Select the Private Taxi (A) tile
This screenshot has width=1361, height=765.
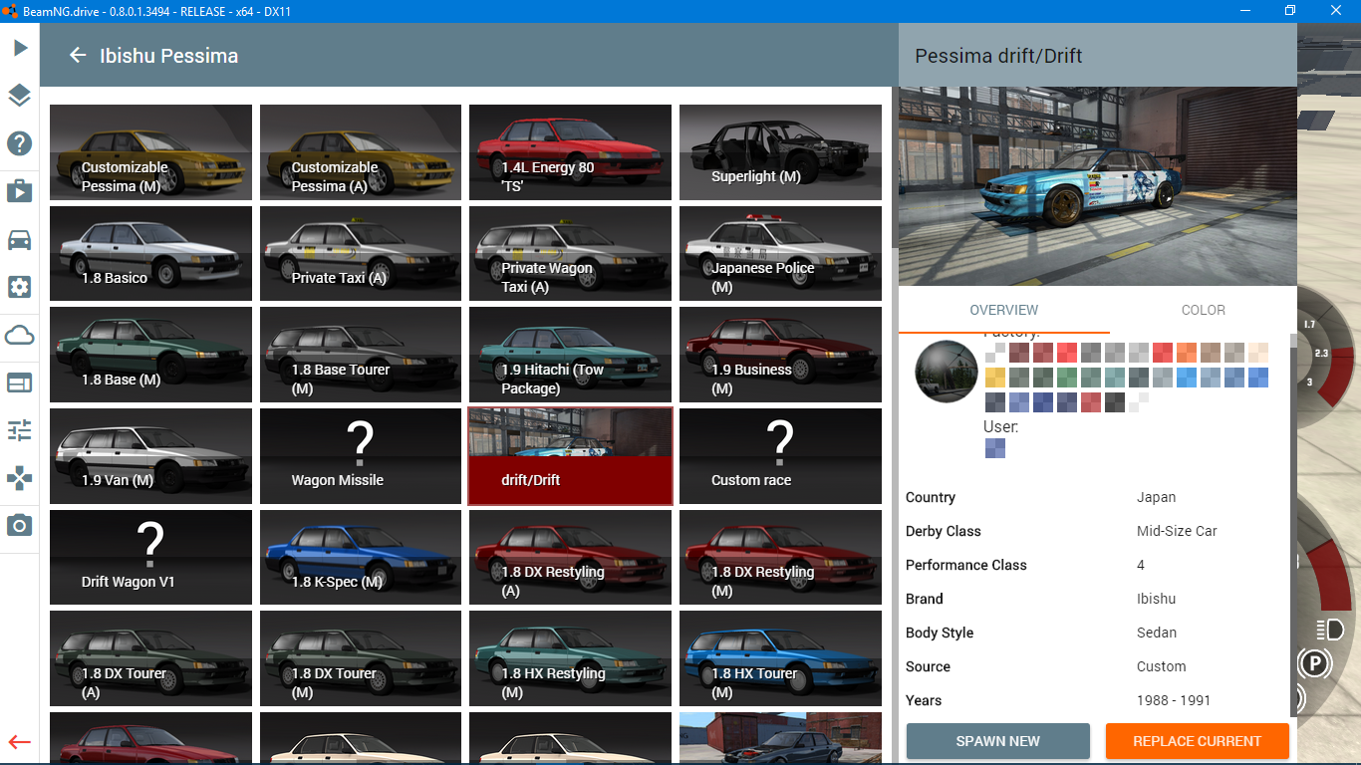[x=361, y=254]
